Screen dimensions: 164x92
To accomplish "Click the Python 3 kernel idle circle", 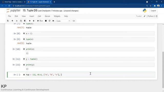I will pos(157,16).
